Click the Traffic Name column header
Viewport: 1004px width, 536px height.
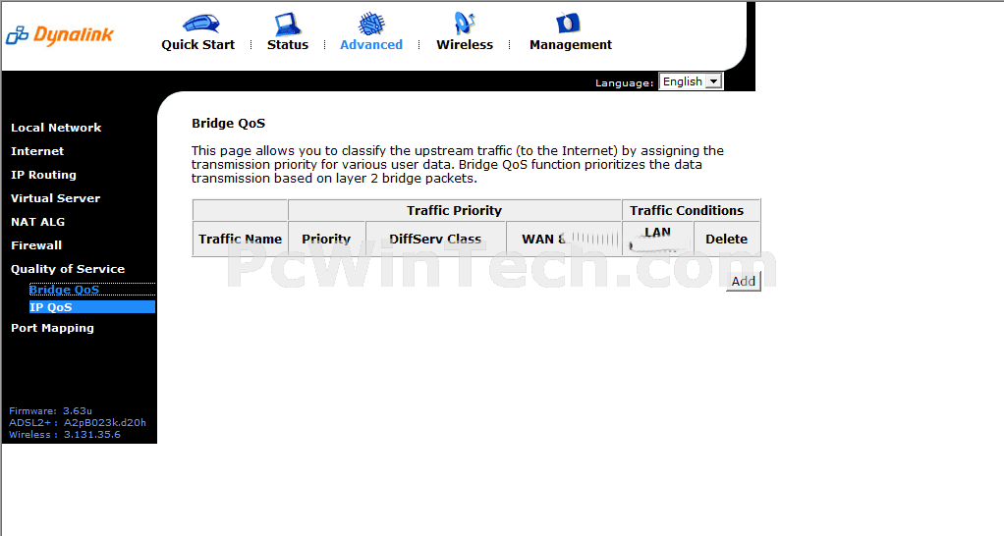coord(240,239)
